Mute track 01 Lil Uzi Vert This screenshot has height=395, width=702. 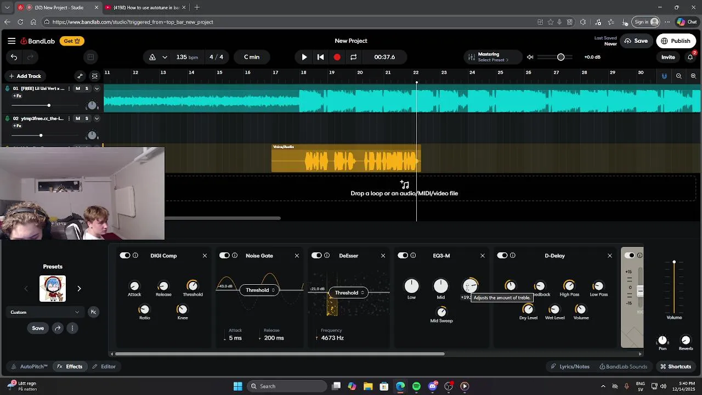click(x=78, y=88)
